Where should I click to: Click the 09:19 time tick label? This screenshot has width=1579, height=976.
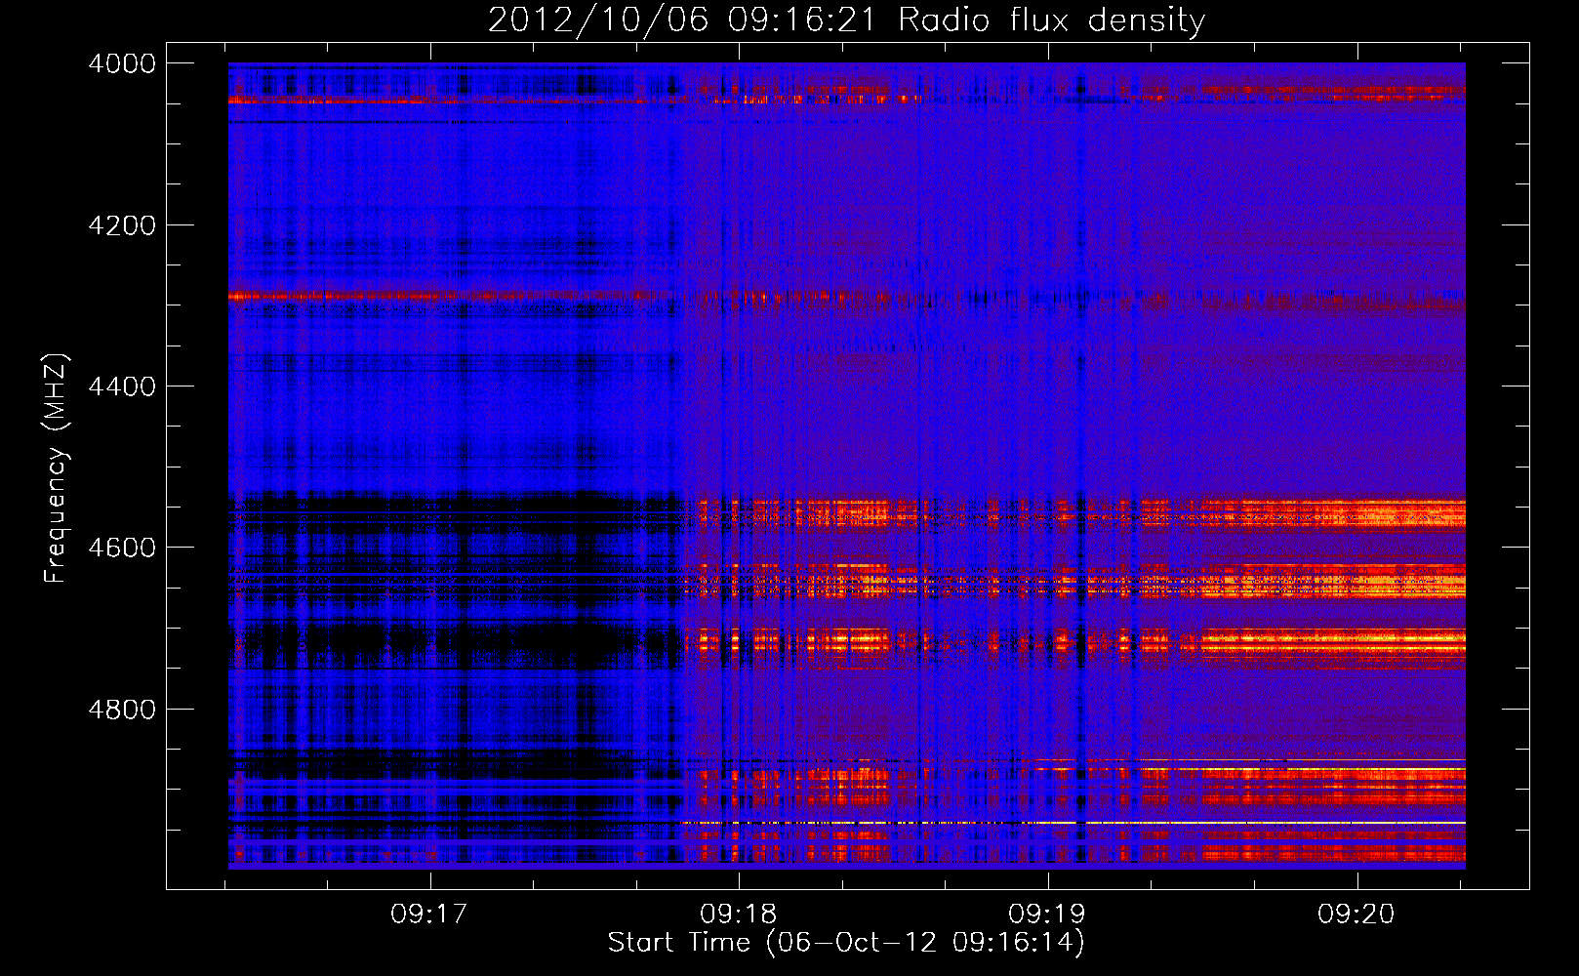click(x=1047, y=915)
